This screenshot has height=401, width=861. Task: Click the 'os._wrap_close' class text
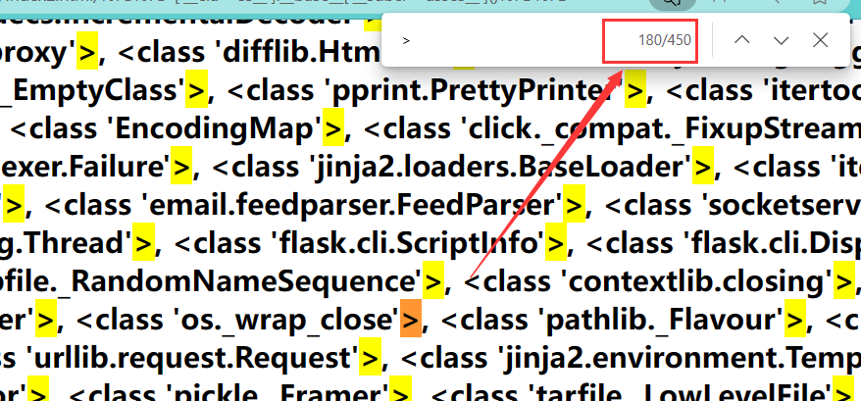click(285, 320)
